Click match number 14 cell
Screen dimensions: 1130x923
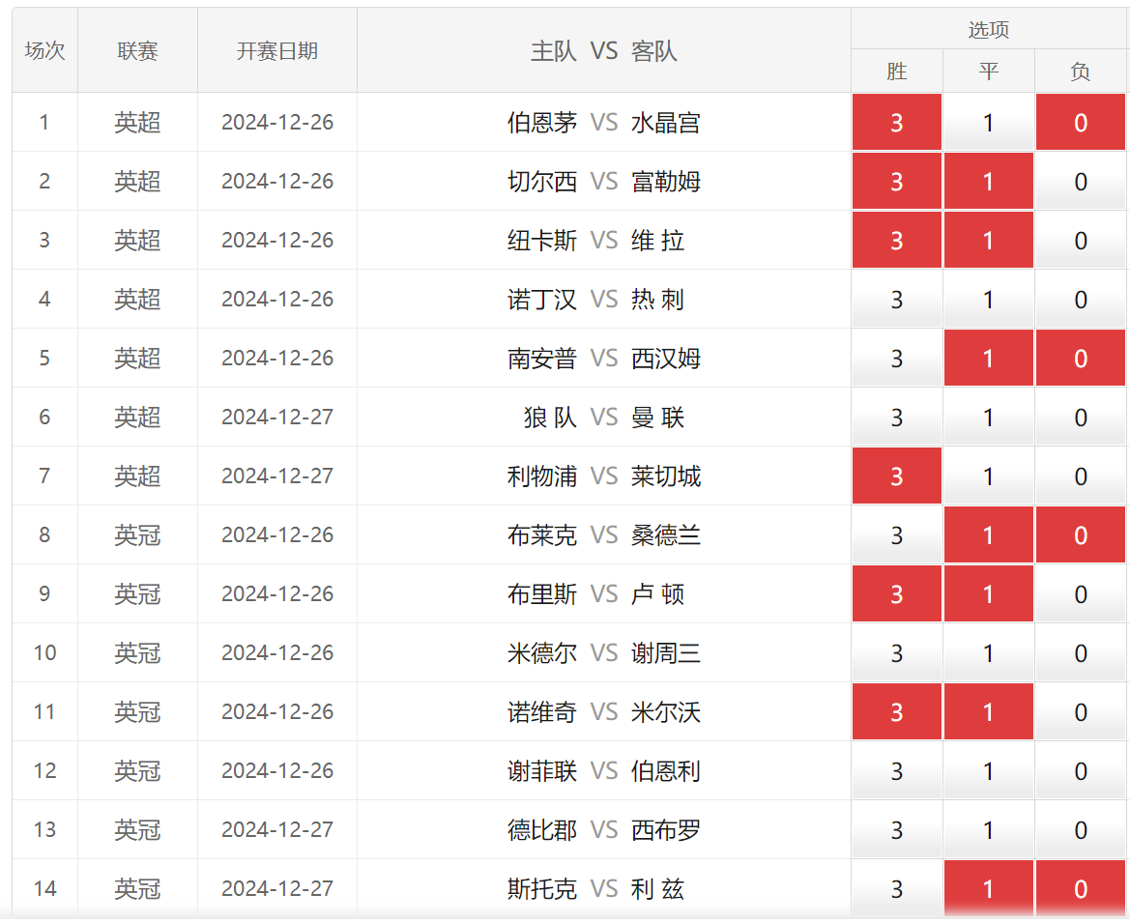click(x=44, y=889)
